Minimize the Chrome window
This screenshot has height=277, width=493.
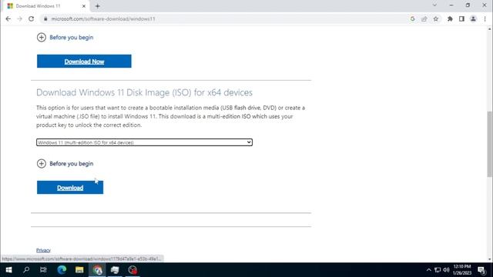click(451, 5)
